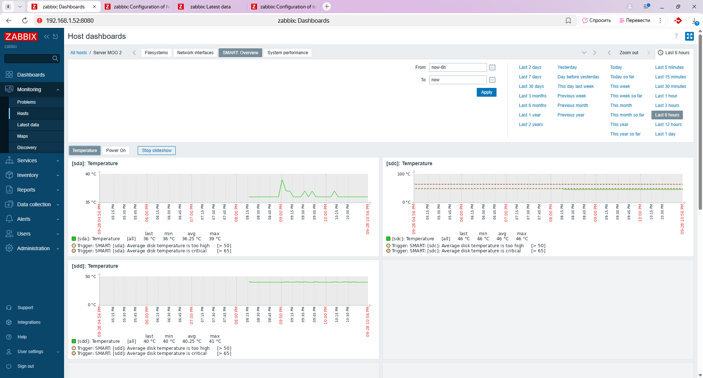703x378 pixels.
Task: Expand the Services menu chevron
Action: (58, 161)
